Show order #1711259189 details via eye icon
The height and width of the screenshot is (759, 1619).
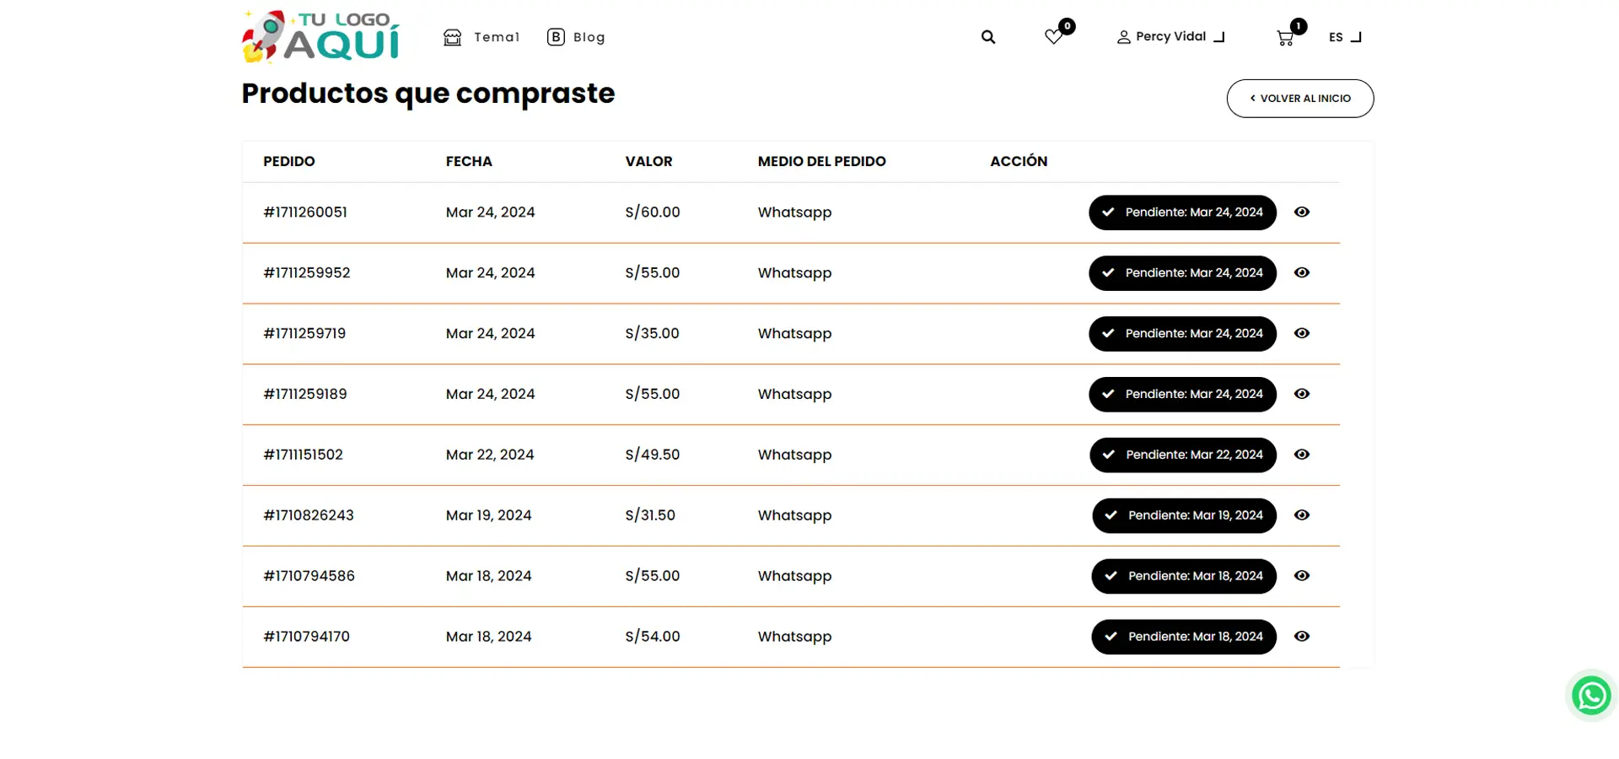click(x=1302, y=395)
